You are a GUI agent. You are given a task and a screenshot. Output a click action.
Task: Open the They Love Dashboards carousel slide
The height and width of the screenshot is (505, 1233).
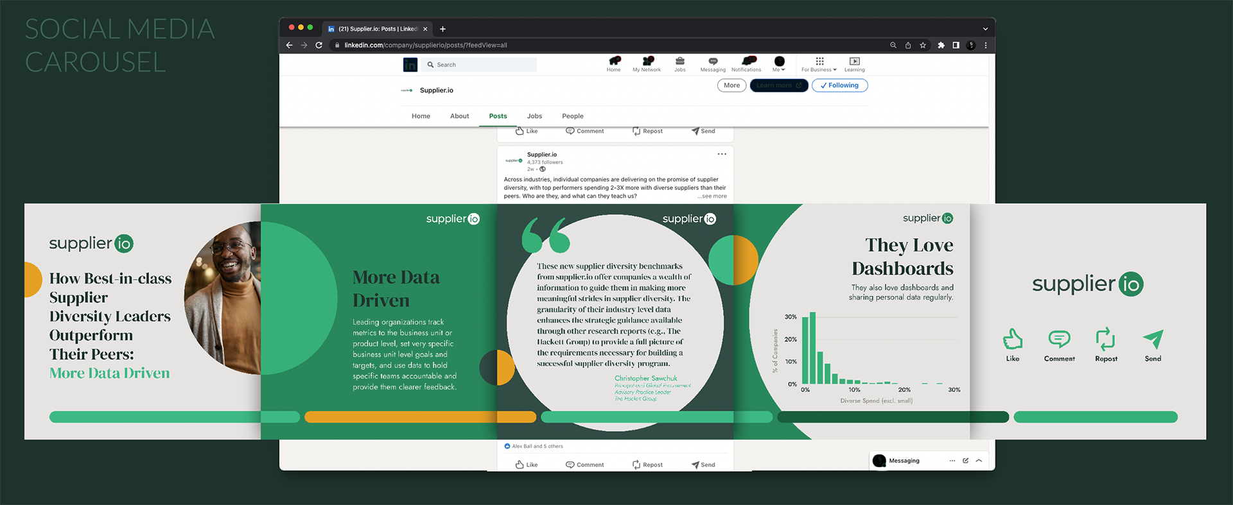click(x=852, y=321)
